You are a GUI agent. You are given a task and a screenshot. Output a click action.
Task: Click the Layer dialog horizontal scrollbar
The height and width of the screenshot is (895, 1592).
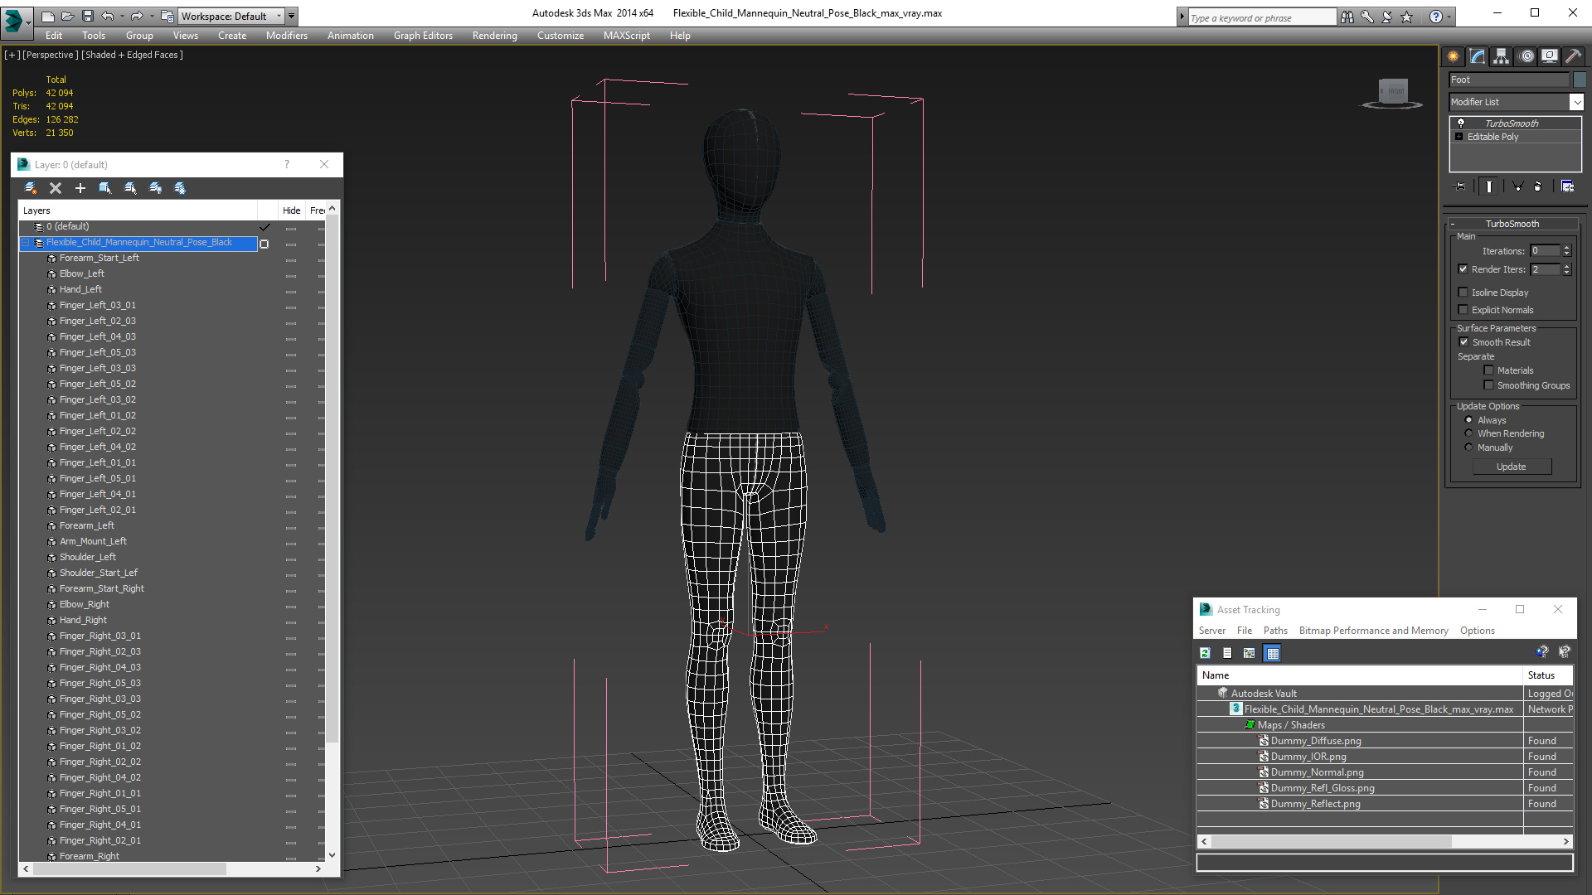172,868
